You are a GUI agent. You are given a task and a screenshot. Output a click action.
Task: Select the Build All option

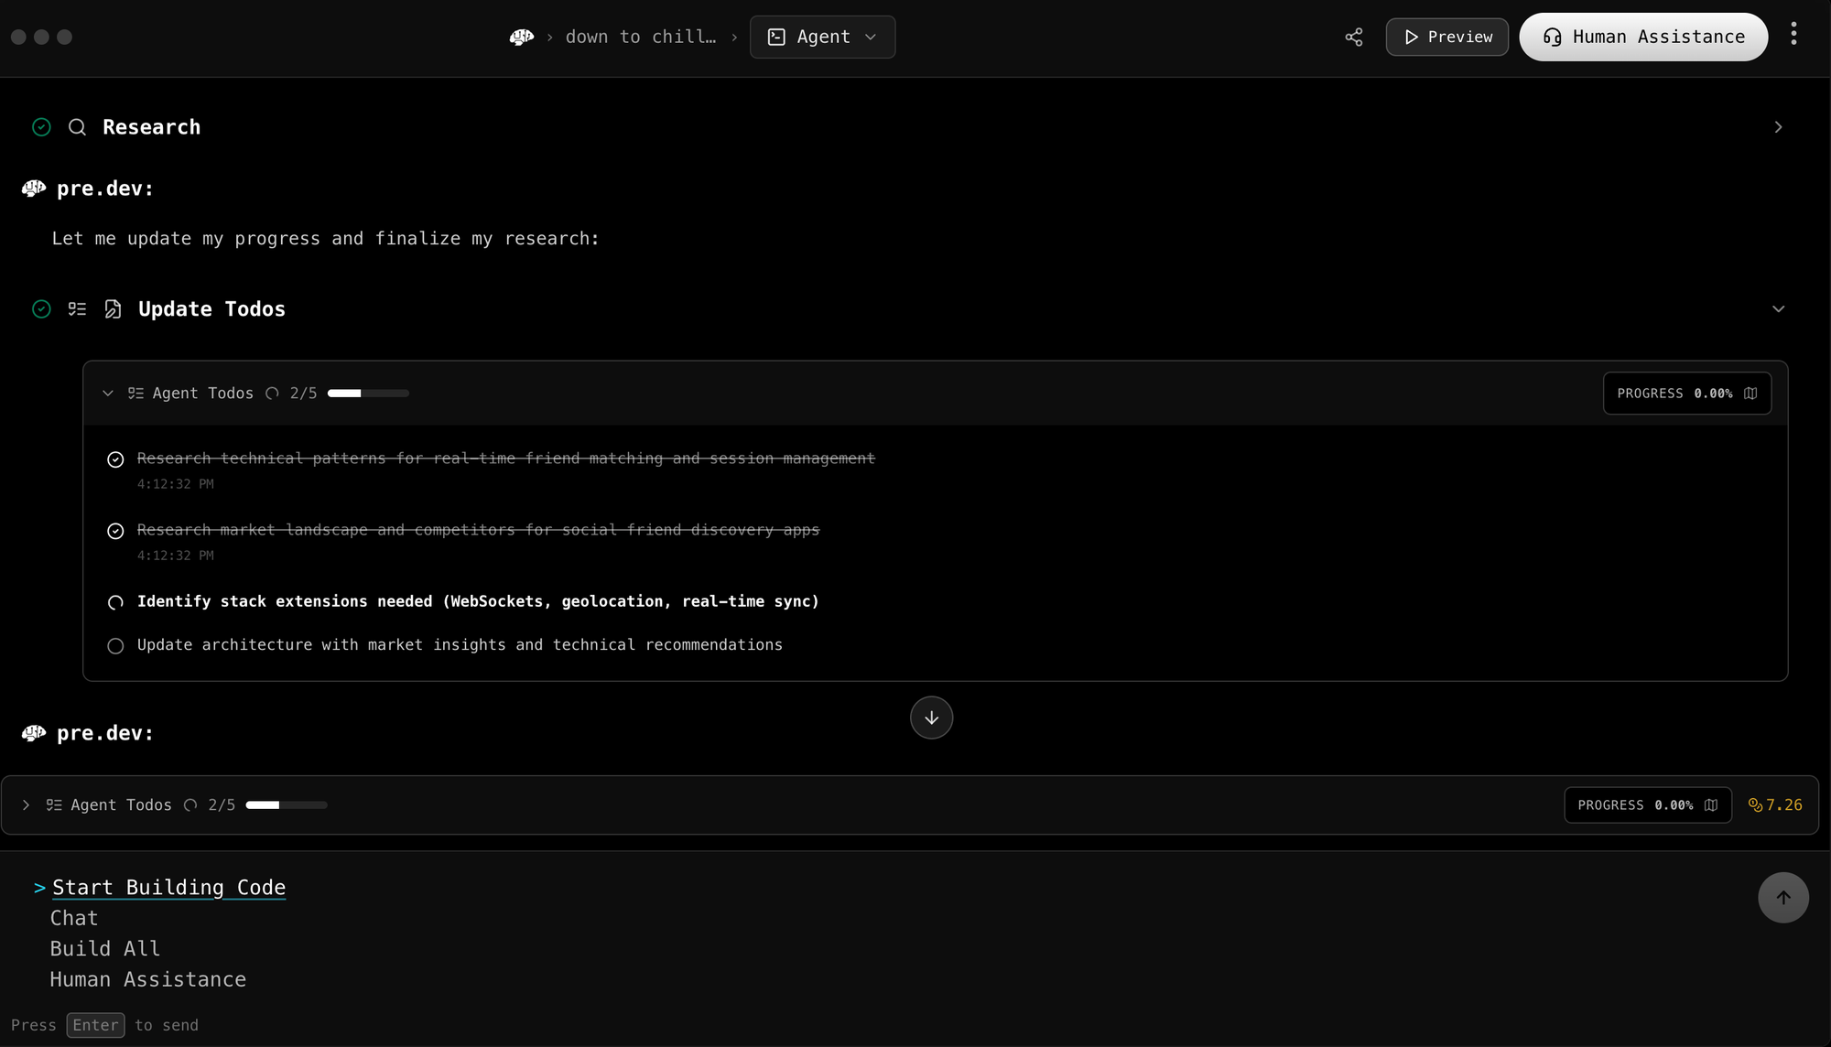point(105,949)
